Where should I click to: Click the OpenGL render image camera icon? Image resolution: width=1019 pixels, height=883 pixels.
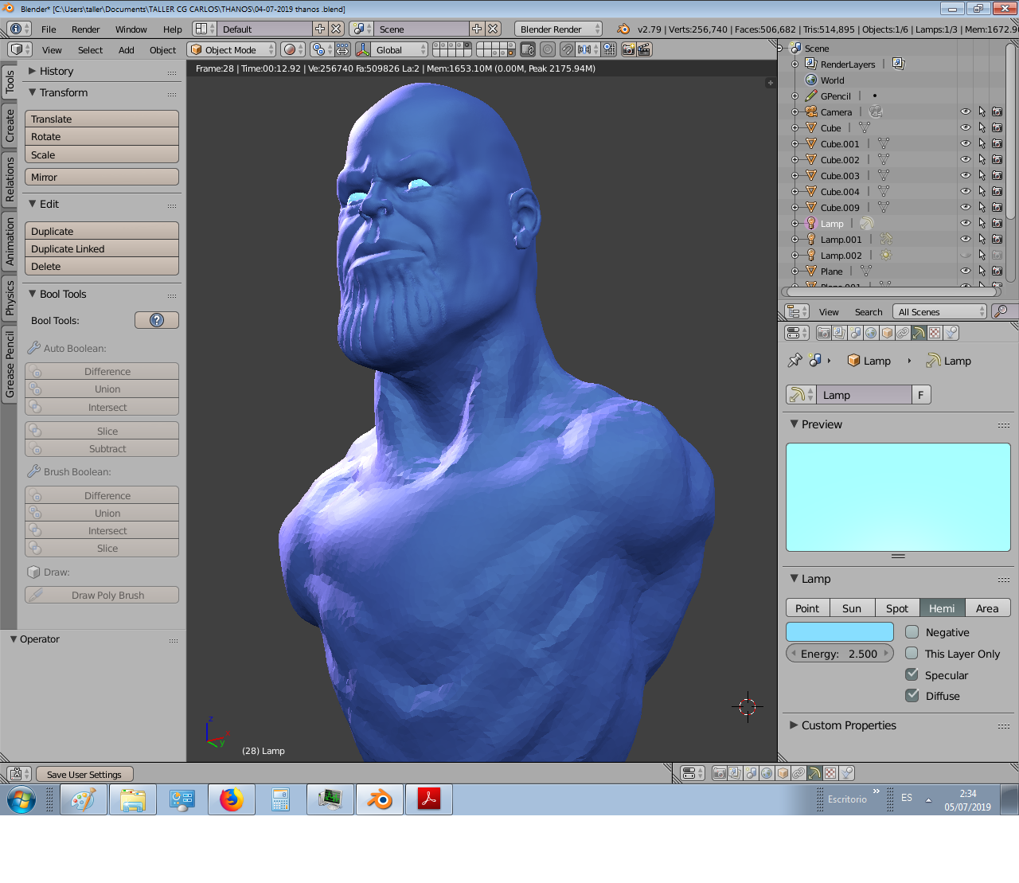(628, 49)
